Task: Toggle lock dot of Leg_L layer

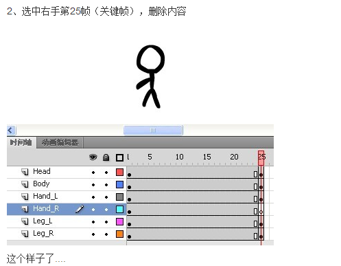Action: (x=106, y=222)
